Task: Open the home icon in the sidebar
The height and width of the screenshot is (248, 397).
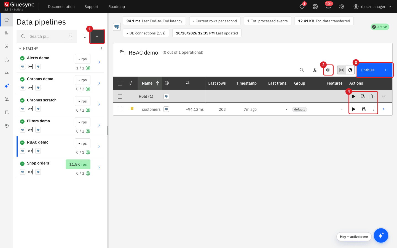Action: [7, 20]
